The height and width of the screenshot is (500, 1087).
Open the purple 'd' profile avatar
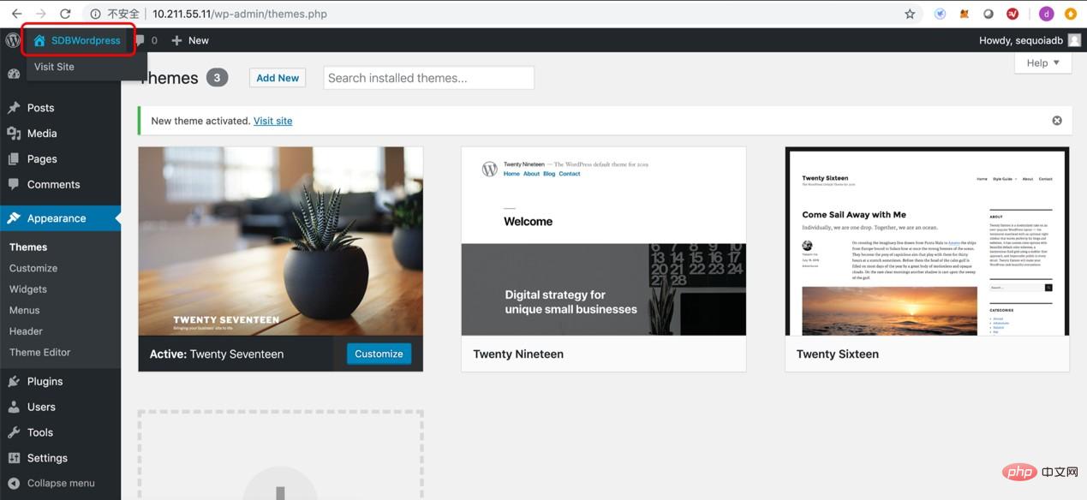coord(1046,14)
